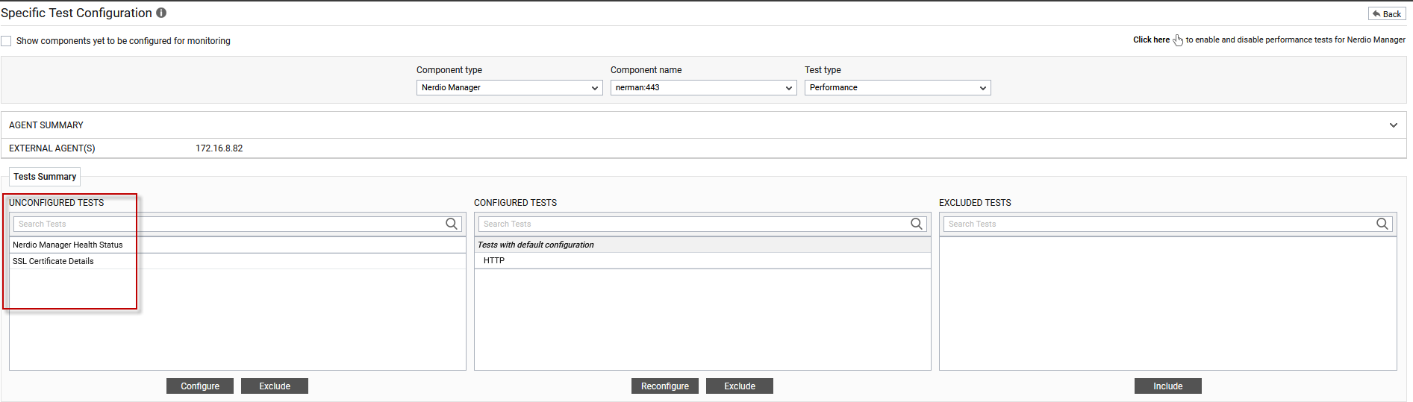Click the Reconfigure button
The width and height of the screenshot is (1413, 402).
coord(665,386)
